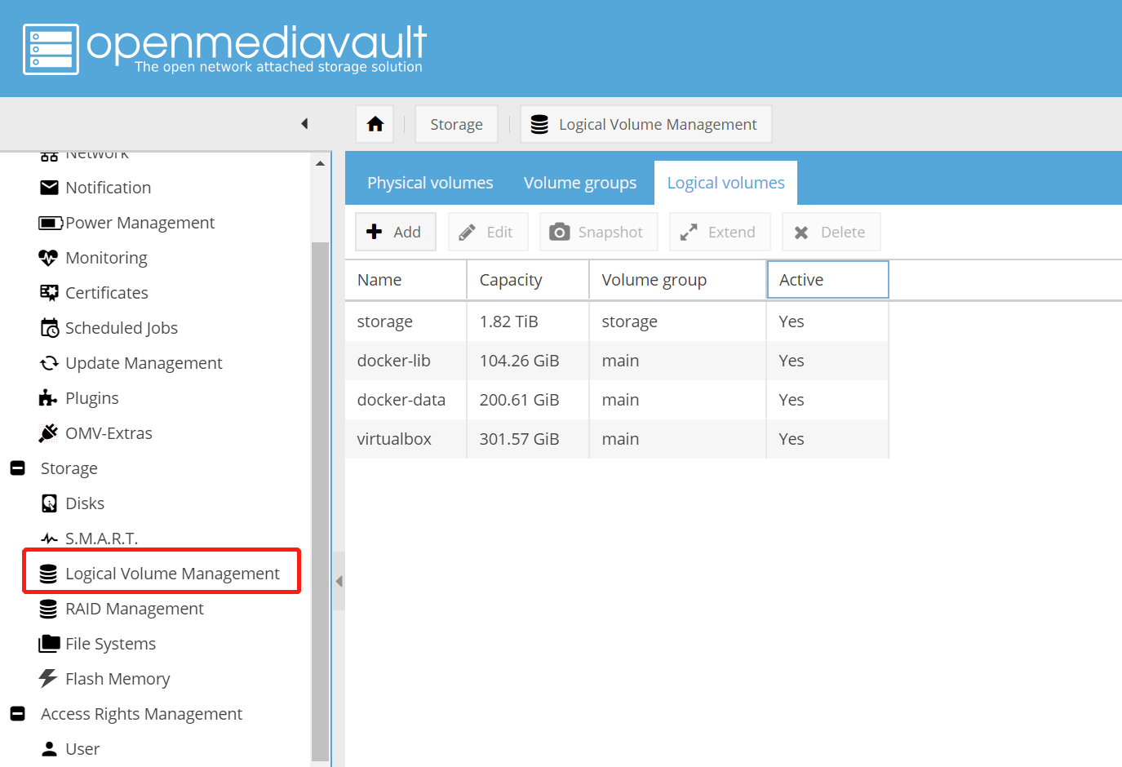
Task: Select the docker-lib volume row
Action: click(617, 361)
